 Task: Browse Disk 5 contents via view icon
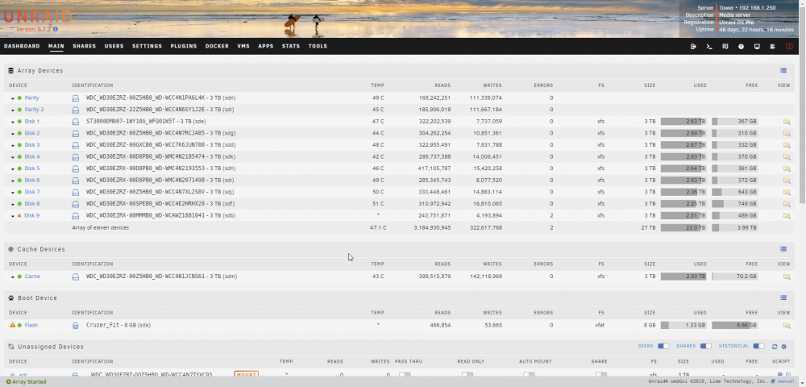[x=787, y=169]
